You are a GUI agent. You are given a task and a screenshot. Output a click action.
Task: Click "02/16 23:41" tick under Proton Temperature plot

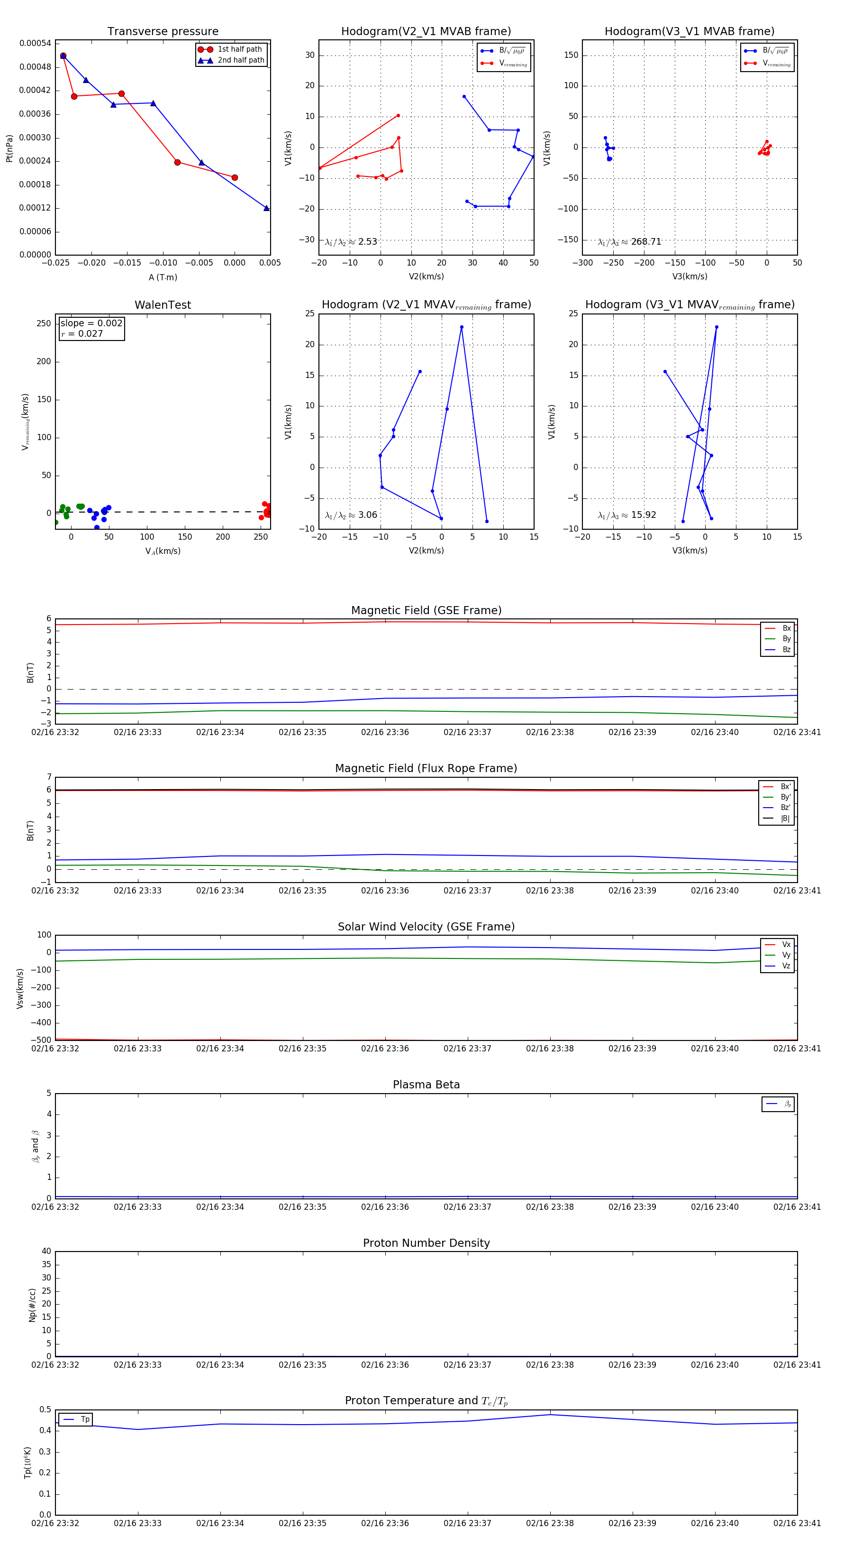coord(797,1524)
